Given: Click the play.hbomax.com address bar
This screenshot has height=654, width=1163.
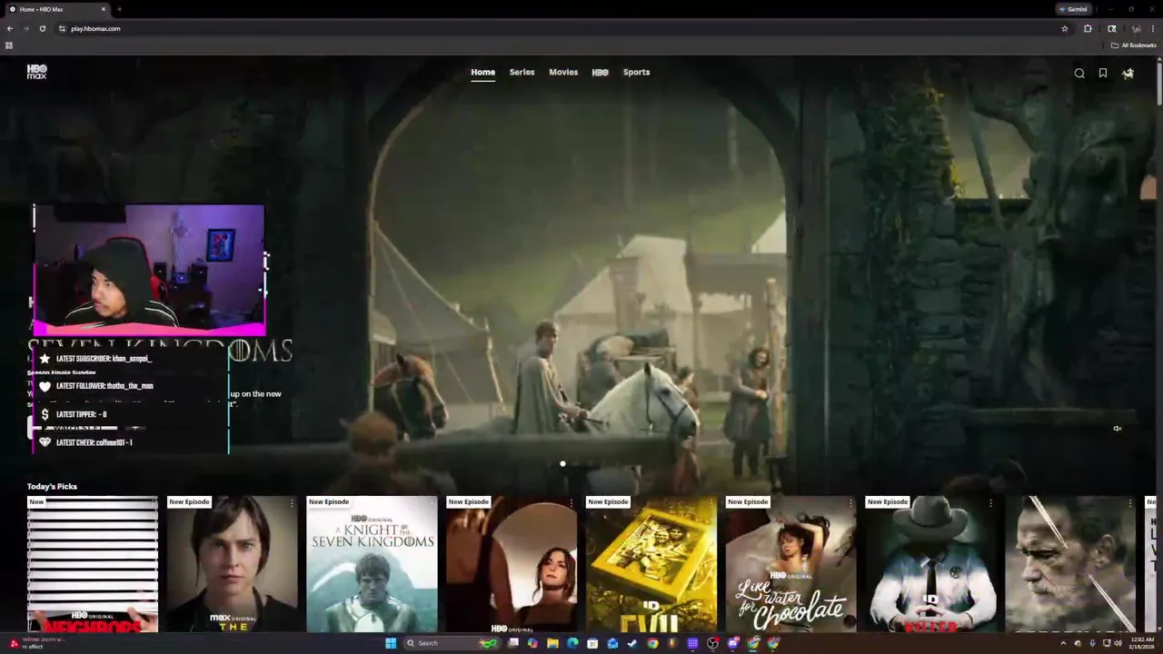Looking at the screenshot, I should click(x=563, y=28).
